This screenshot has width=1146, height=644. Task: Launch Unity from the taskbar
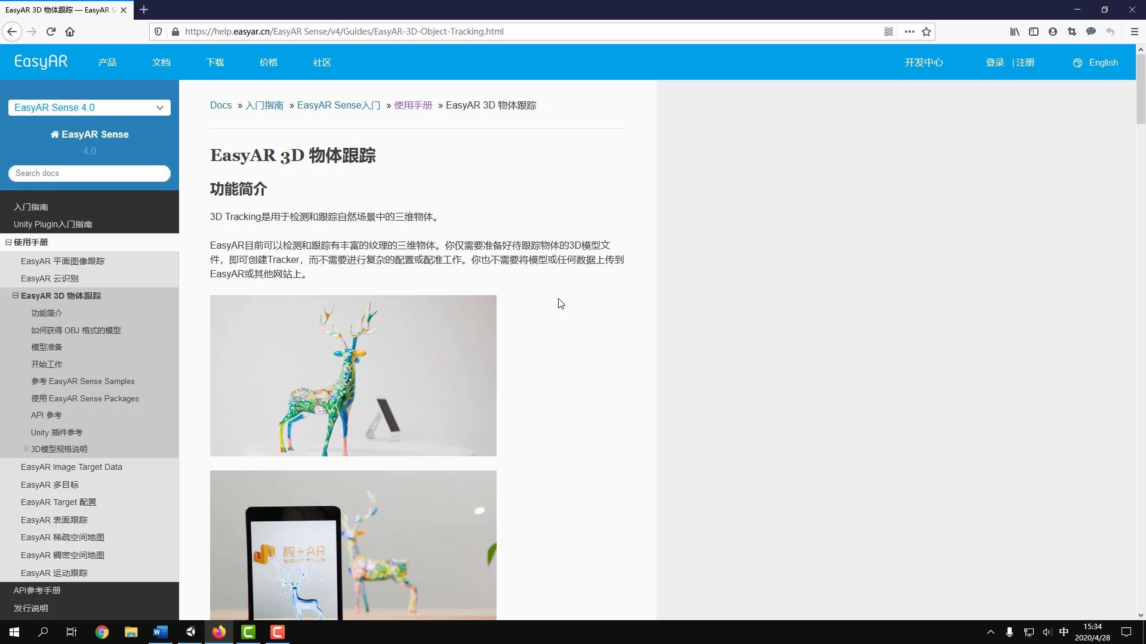(190, 632)
